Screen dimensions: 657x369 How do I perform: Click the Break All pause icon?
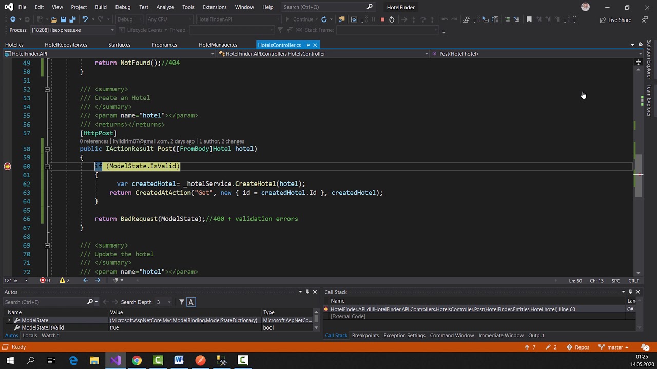coord(373,19)
